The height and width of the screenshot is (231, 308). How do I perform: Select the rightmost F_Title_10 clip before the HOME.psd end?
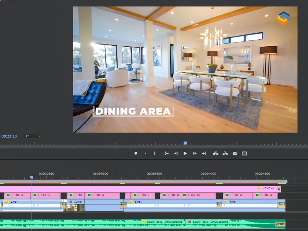(265, 195)
